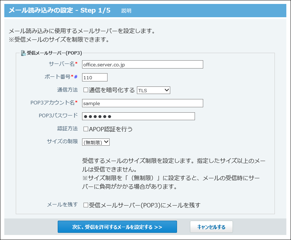Screen dimensions: 291x240
Task: Tick the APOP認証を行う checkbox
Action: pyautogui.click(x=86, y=129)
